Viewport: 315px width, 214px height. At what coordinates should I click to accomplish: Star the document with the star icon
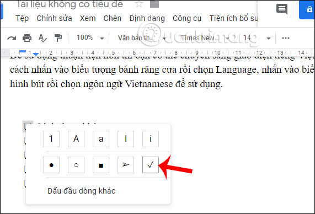(139, 4)
